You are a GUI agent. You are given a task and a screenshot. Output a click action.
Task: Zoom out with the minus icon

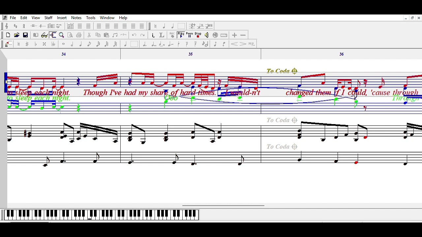[x=243, y=35]
